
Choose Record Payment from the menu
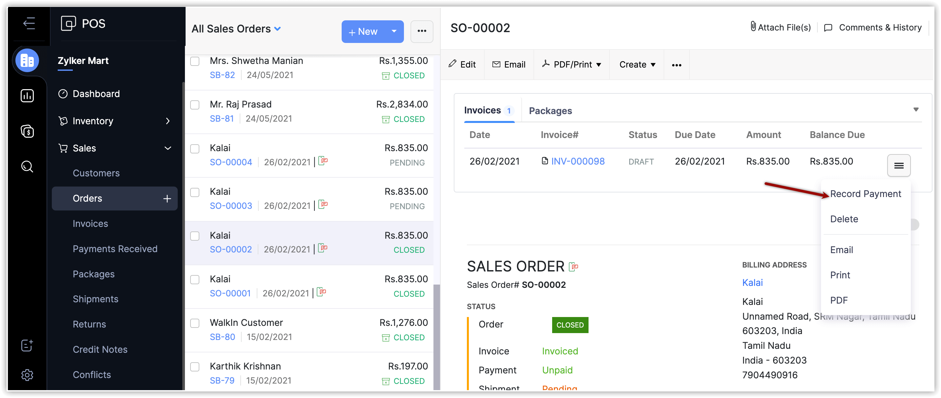coord(865,194)
